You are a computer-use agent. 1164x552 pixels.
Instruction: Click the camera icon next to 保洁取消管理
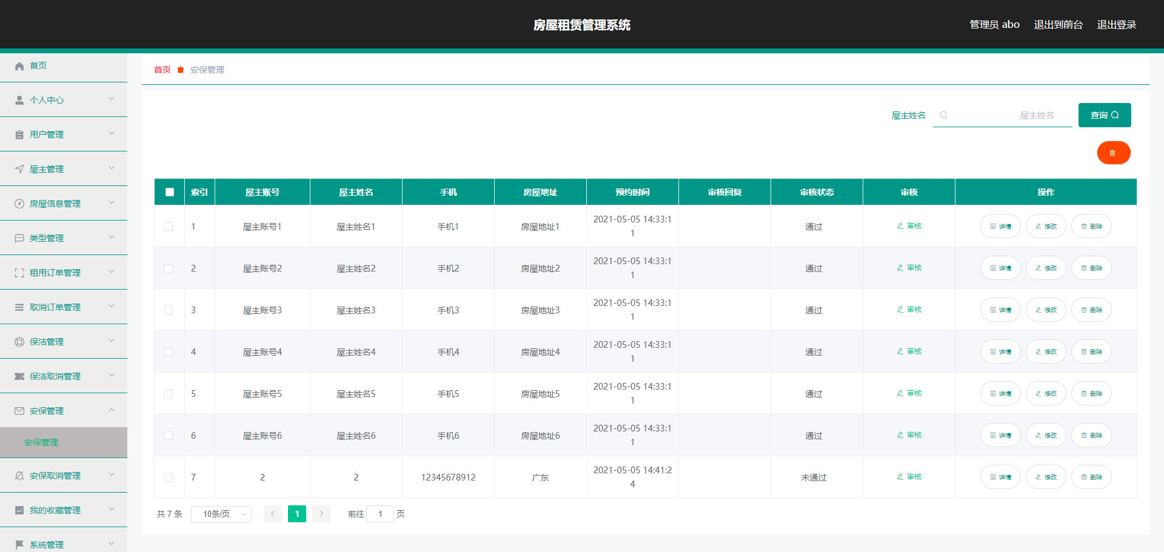pos(19,377)
